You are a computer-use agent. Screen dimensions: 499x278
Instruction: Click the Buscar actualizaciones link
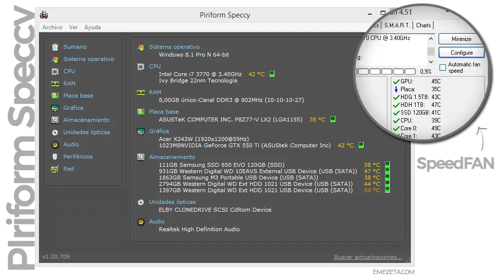[x=368, y=257]
